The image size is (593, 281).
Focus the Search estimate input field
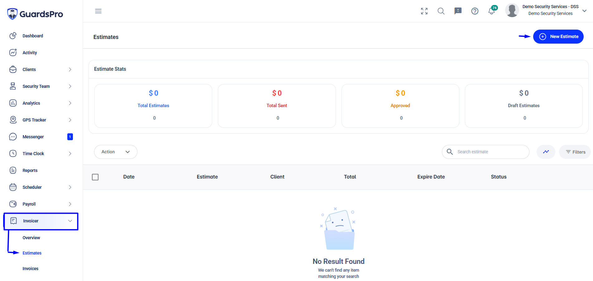click(x=485, y=152)
